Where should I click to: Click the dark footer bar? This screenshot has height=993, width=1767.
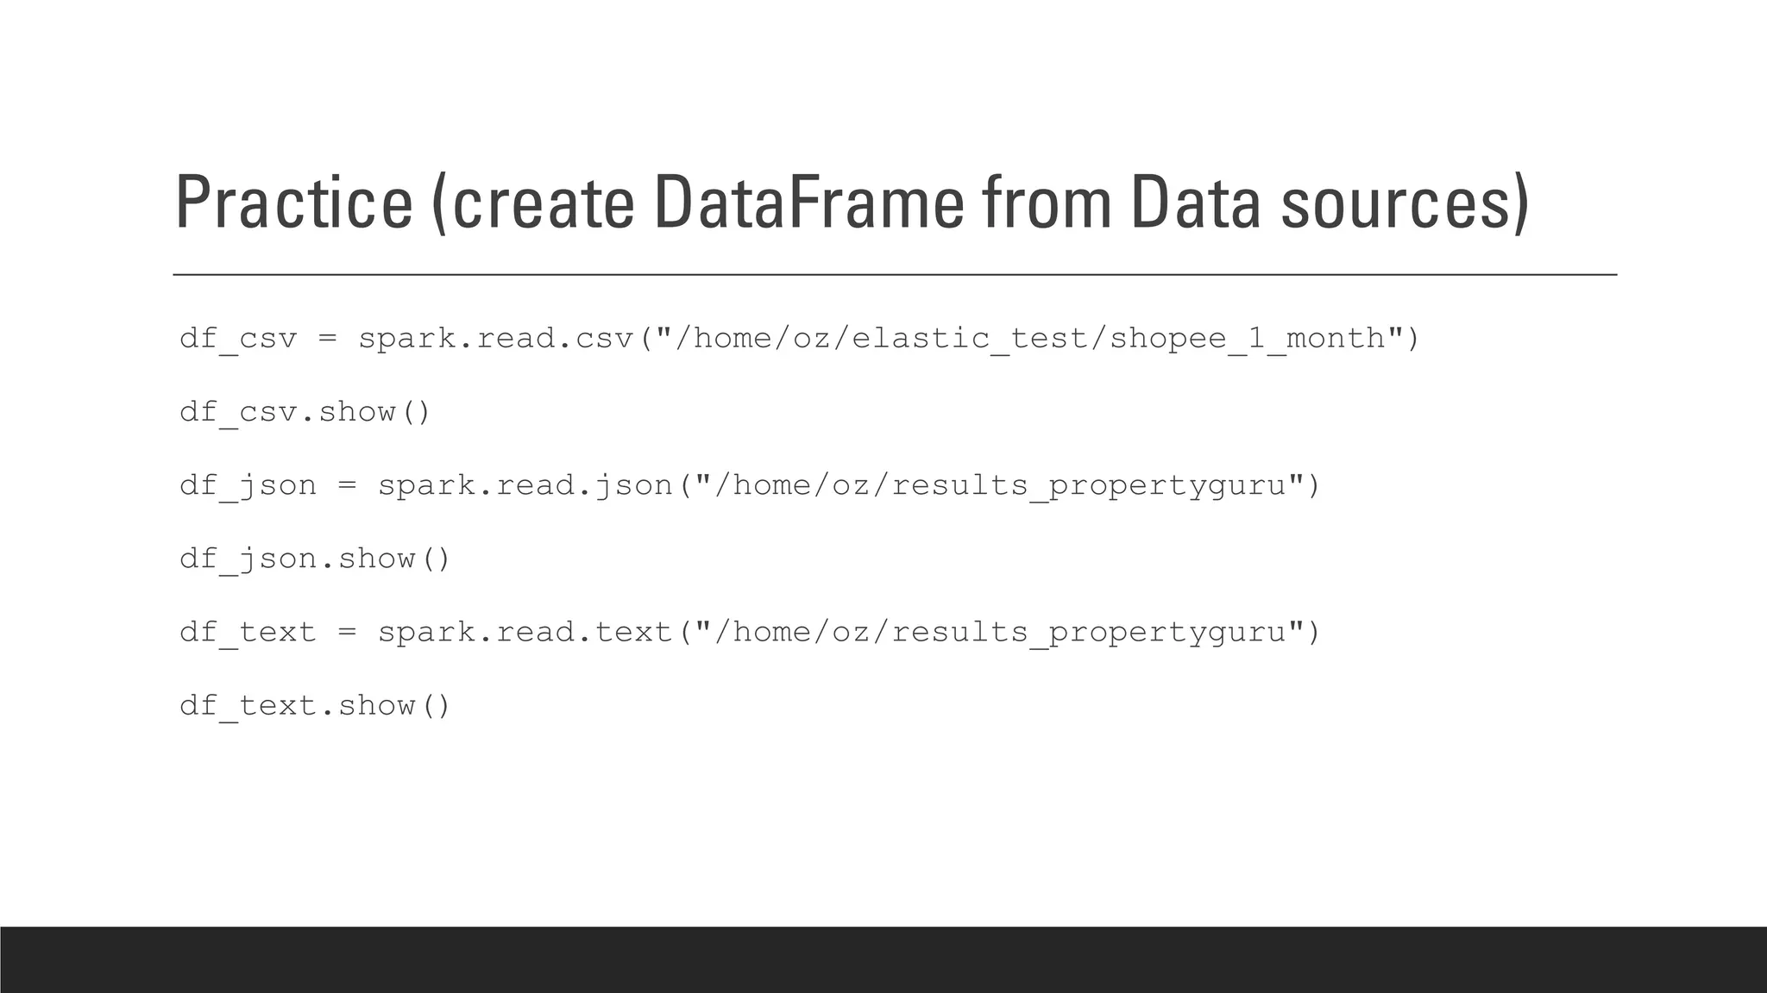tap(883, 959)
